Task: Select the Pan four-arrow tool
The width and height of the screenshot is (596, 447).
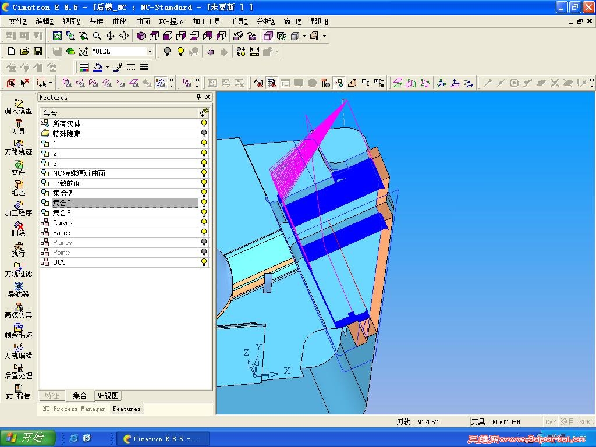Action: pos(110,36)
